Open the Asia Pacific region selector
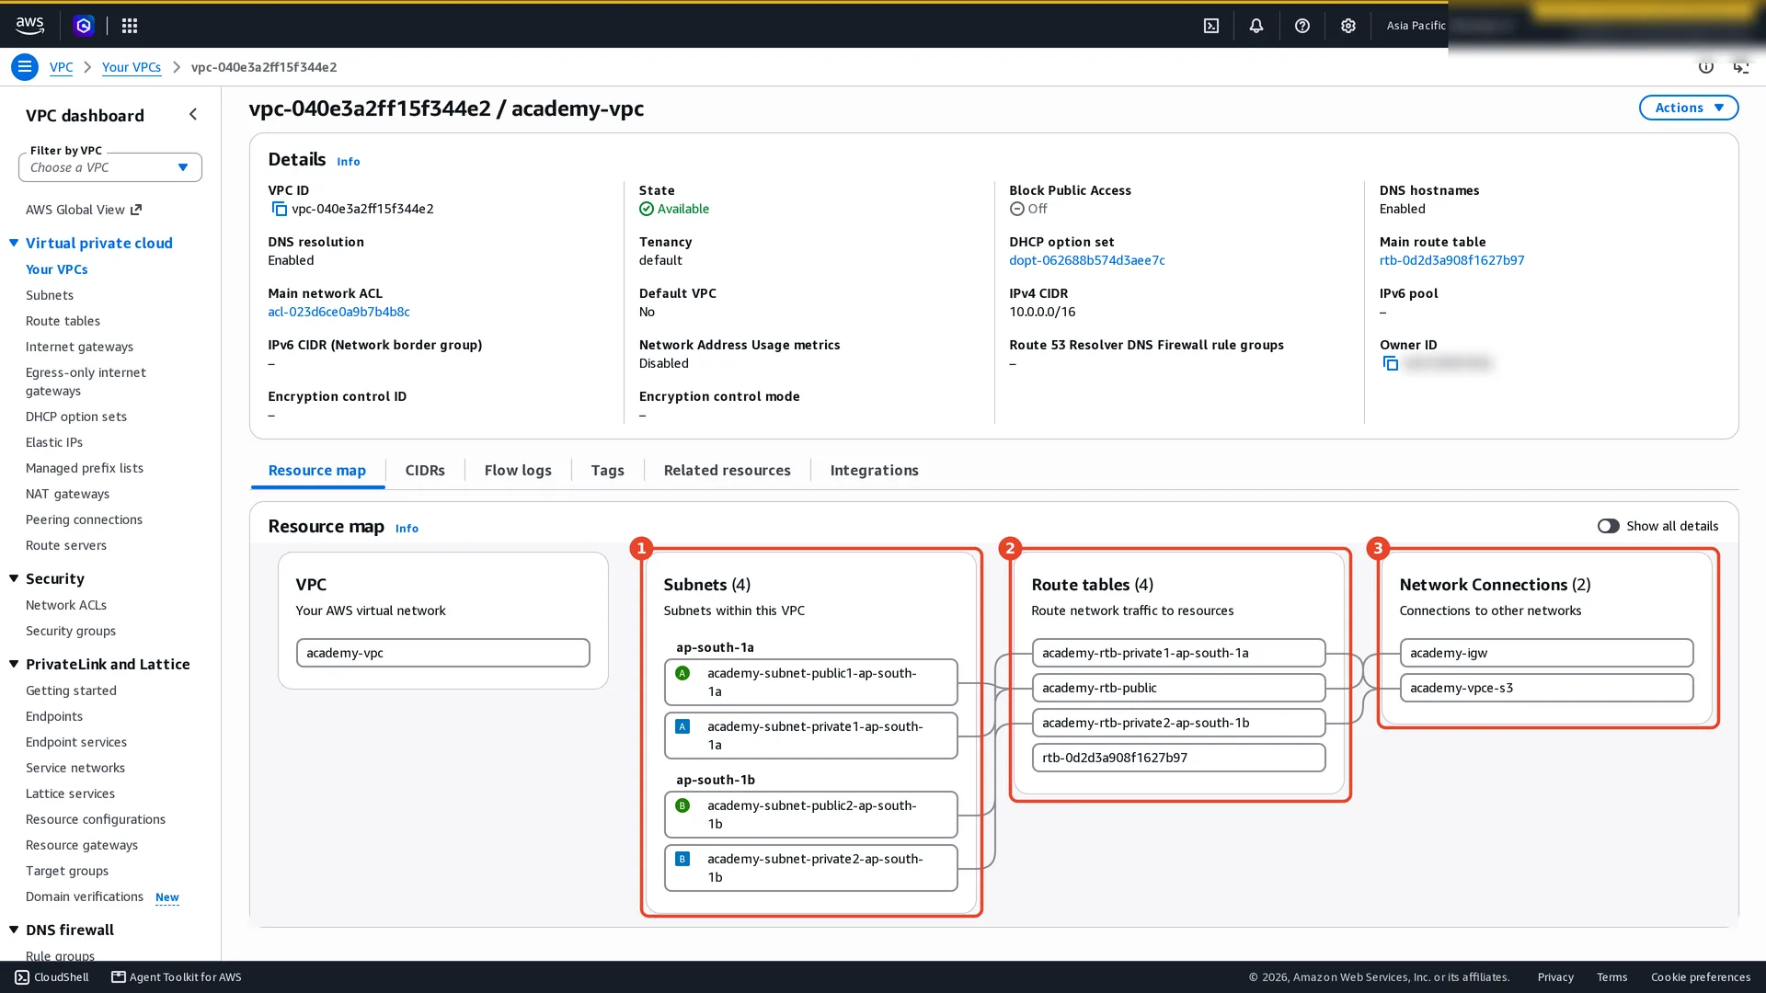 [1416, 26]
